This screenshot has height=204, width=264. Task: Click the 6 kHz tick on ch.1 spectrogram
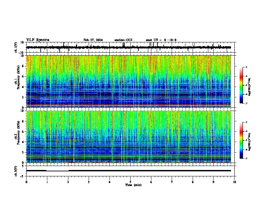point(23,76)
